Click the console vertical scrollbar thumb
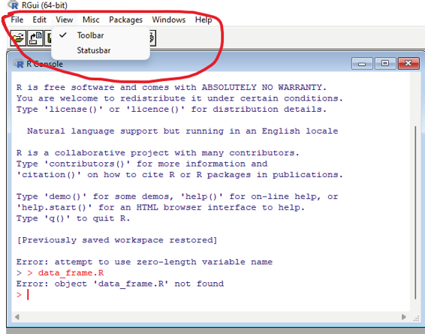Screen dimensions: 425x334 (x=415, y=212)
